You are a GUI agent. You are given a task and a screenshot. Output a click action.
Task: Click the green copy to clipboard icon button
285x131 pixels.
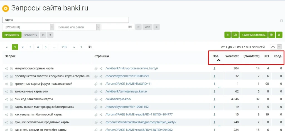point(272,35)
